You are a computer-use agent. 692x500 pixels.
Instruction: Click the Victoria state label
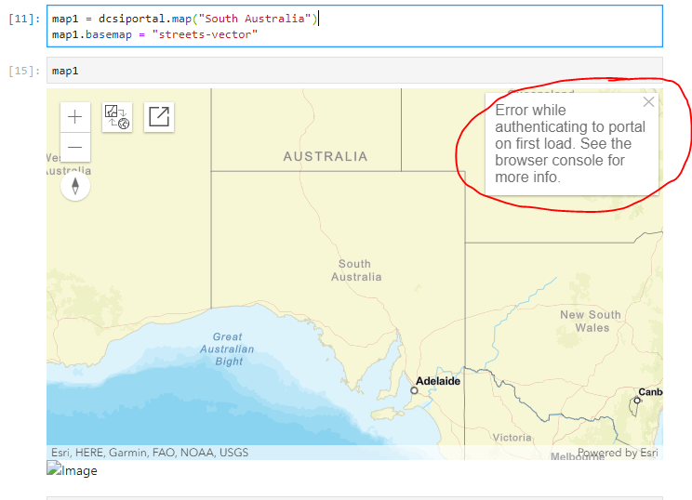pyautogui.click(x=512, y=438)
